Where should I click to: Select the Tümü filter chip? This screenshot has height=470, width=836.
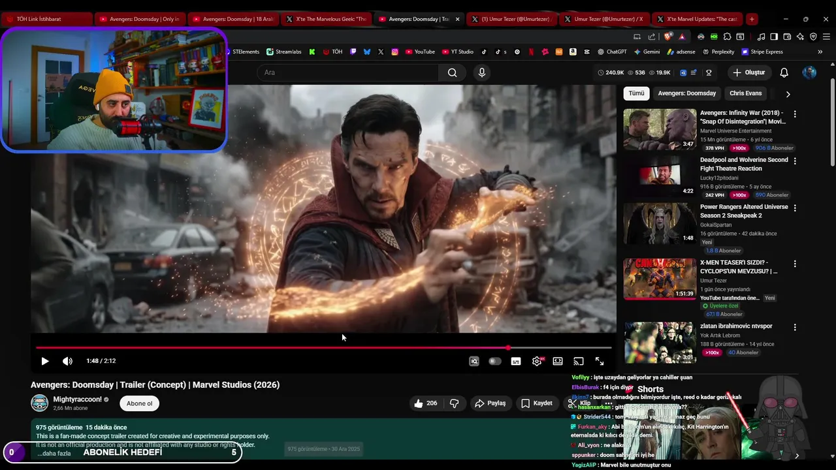636,93
